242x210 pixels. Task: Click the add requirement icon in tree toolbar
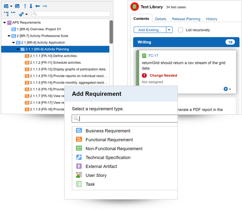pos(6,6)
